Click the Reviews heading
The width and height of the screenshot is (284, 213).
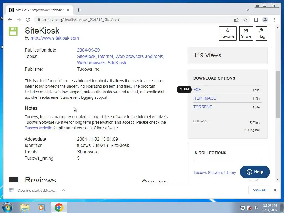point(40,179)
